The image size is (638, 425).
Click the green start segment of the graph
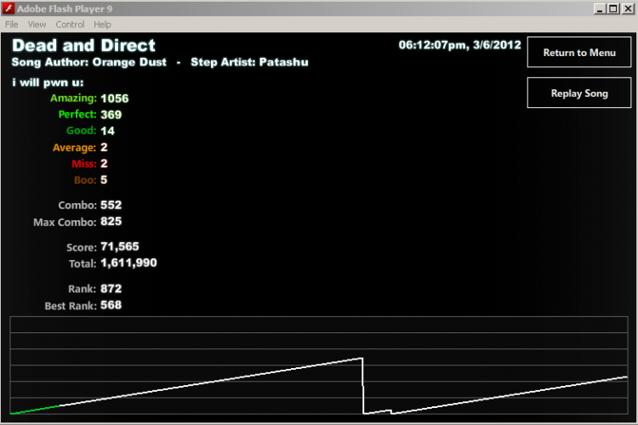[x=35, y=410]
